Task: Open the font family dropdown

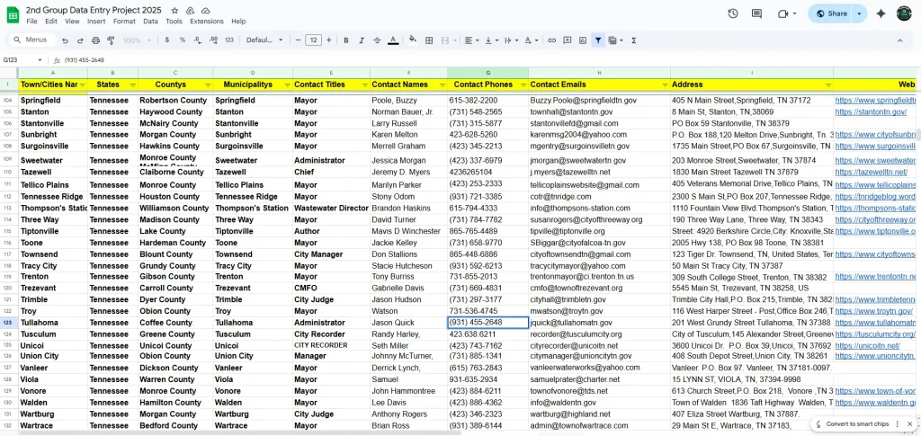Action: [264, 40]
